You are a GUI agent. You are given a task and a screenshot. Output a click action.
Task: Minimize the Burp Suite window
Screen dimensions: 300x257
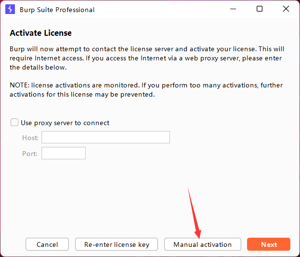pos(234,9)
